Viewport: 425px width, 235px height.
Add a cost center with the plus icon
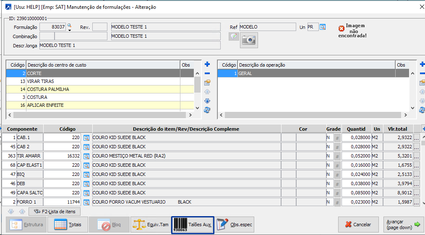207,64
